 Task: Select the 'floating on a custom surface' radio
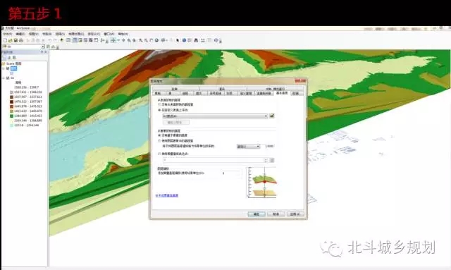tap(159, 110)
